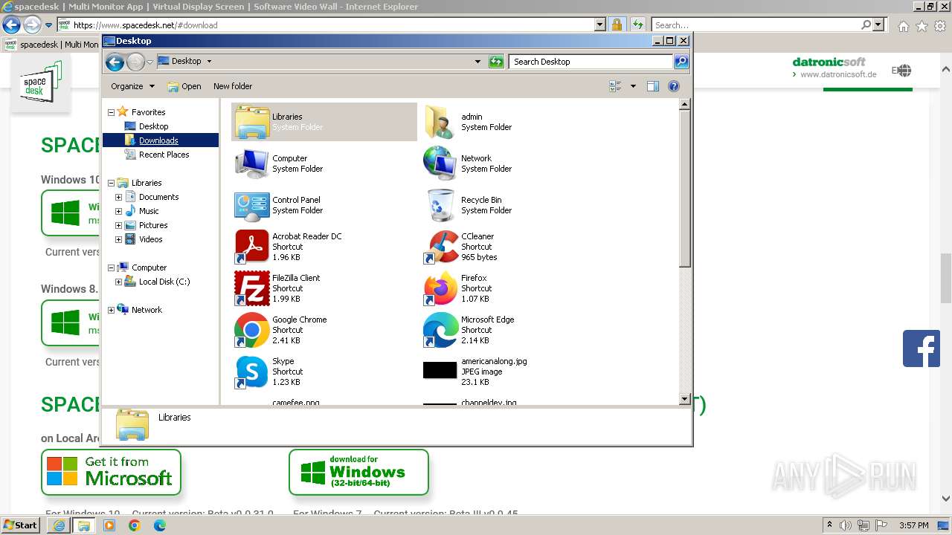Open Internet Explorer tools gear
952x535 pixels.
click(x=940, y=26)
